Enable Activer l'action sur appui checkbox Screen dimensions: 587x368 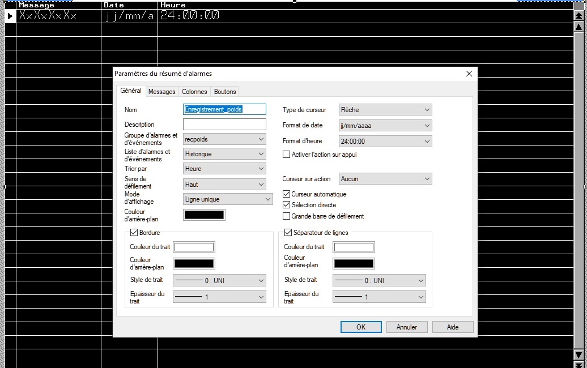(287, 155)
